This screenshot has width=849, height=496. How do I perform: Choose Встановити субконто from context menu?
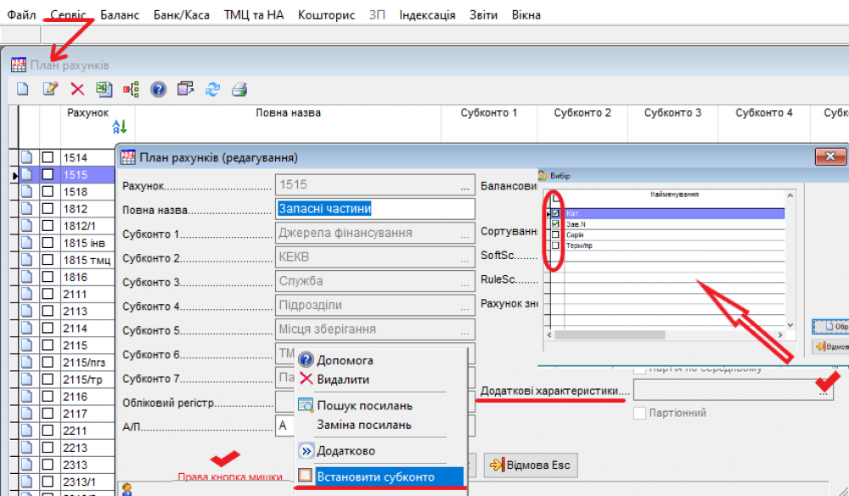375,476
